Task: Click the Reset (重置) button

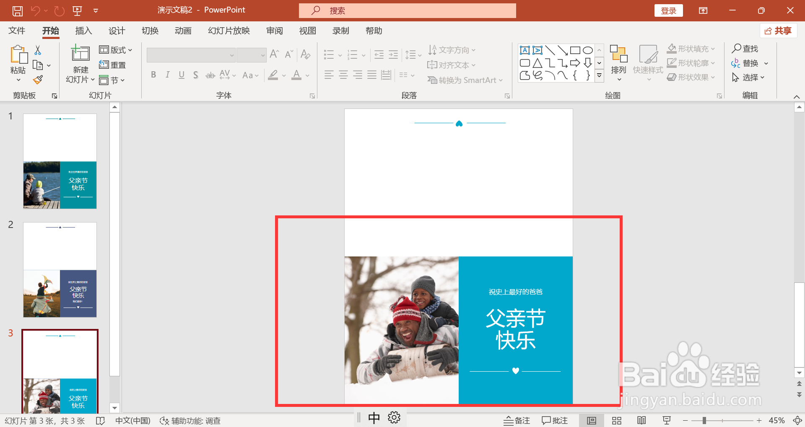Action: [112, 65]
